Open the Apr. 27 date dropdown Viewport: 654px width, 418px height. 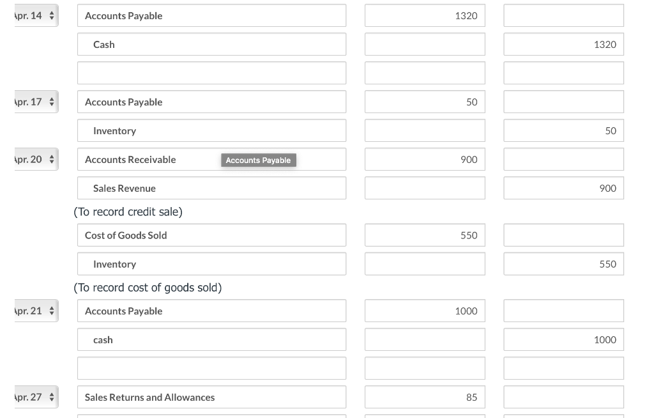point(34,397)
